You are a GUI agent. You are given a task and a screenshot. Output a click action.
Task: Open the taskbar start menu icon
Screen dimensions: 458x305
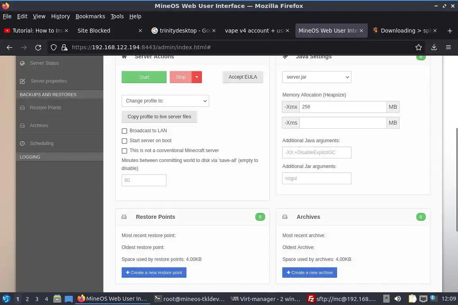point(6,299)
